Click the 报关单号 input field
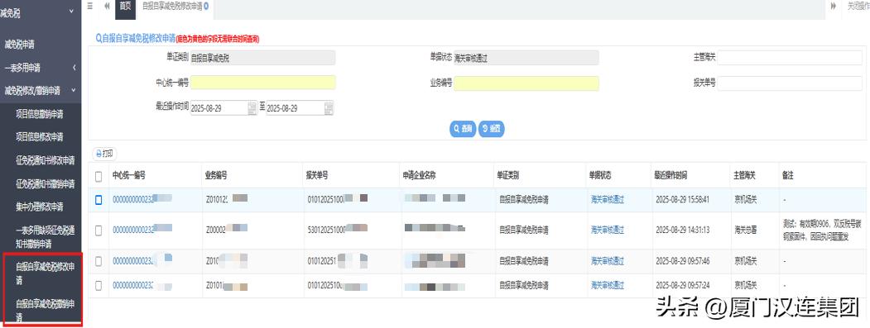Screen dimensions: 870x328 click(x=790, y=83)
